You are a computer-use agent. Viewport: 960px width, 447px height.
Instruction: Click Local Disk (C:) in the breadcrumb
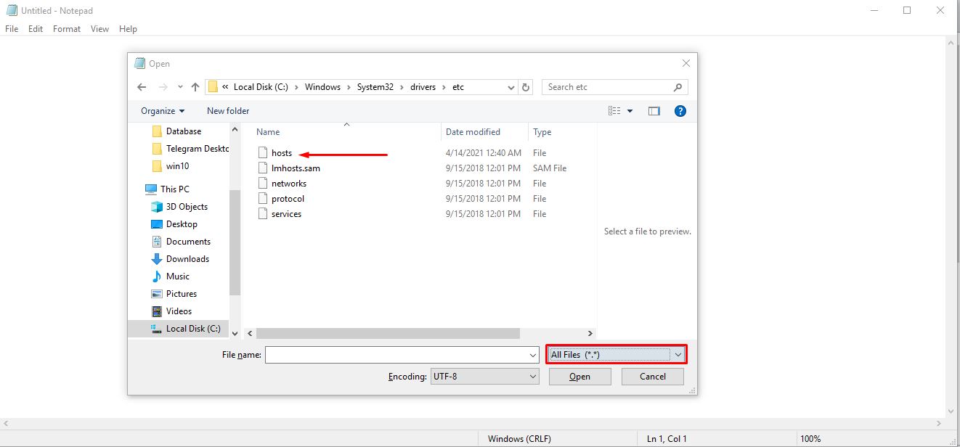[x=261, y=87]
